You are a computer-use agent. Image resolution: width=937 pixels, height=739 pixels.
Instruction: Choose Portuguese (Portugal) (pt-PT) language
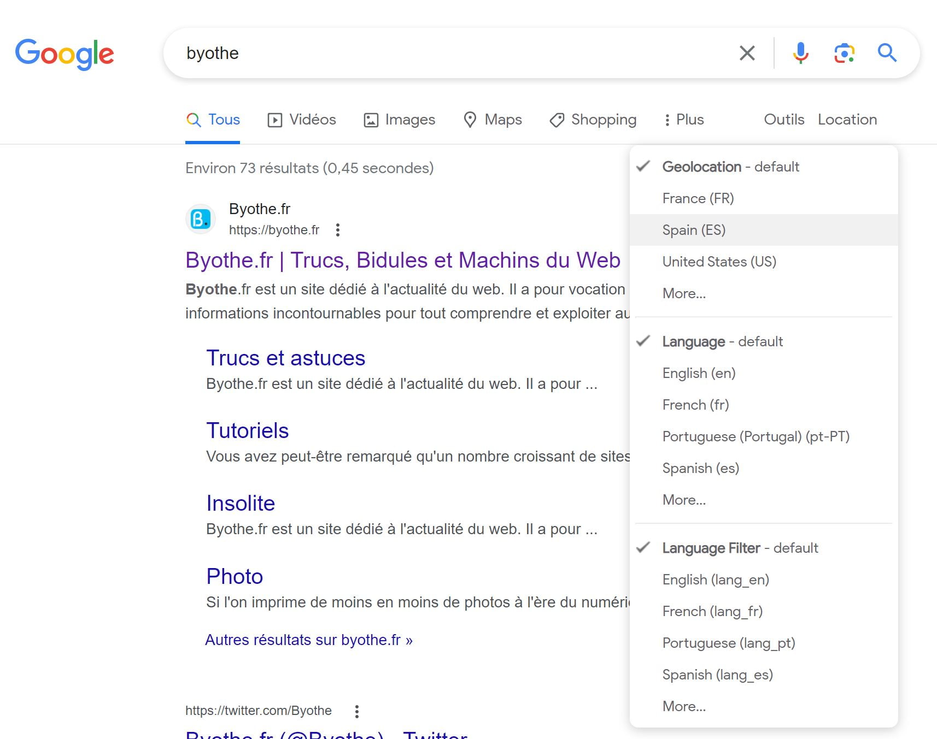pos(764,436)
